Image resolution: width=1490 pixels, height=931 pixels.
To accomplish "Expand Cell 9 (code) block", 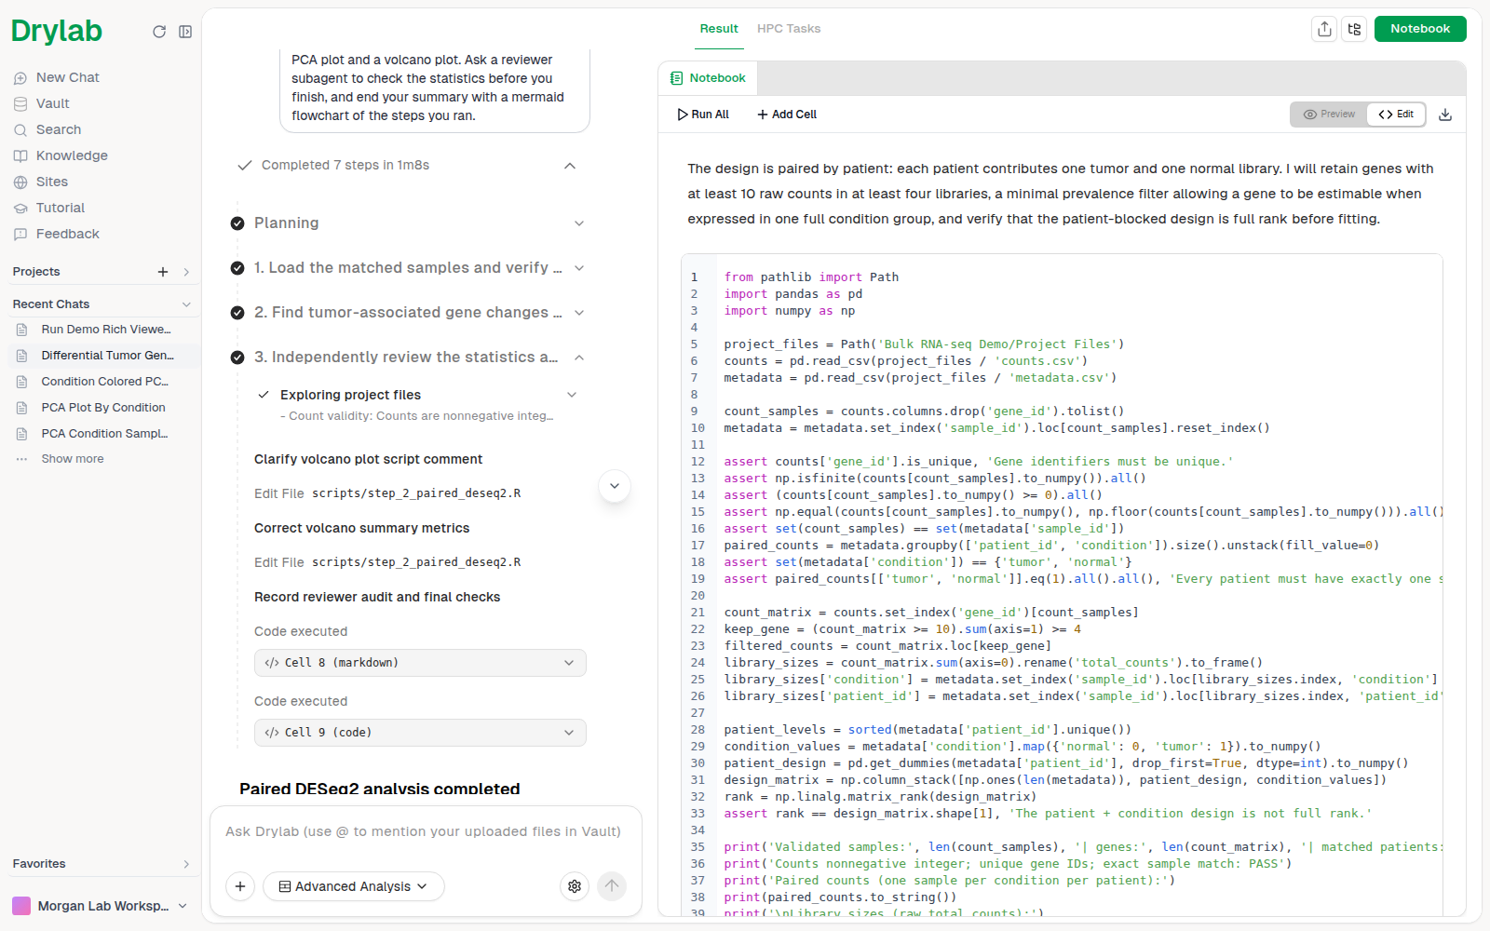I will (420, 733).
